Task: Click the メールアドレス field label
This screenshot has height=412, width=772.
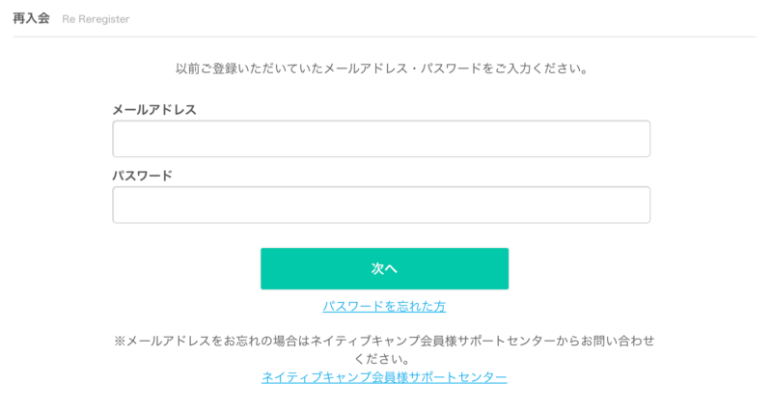Action: (154, 110)
